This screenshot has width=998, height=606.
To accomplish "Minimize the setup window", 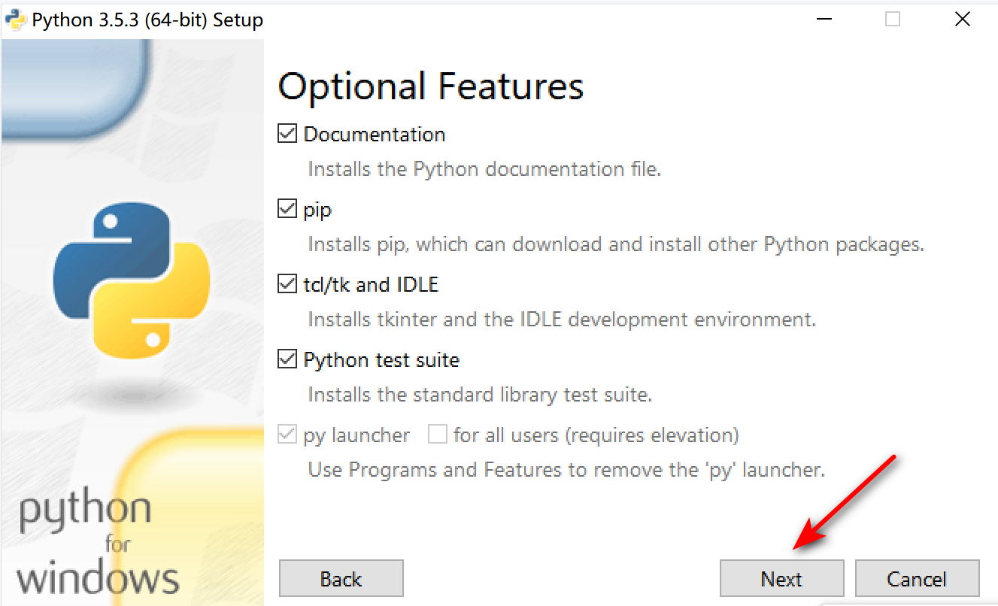I will click(x=824, y=20).
